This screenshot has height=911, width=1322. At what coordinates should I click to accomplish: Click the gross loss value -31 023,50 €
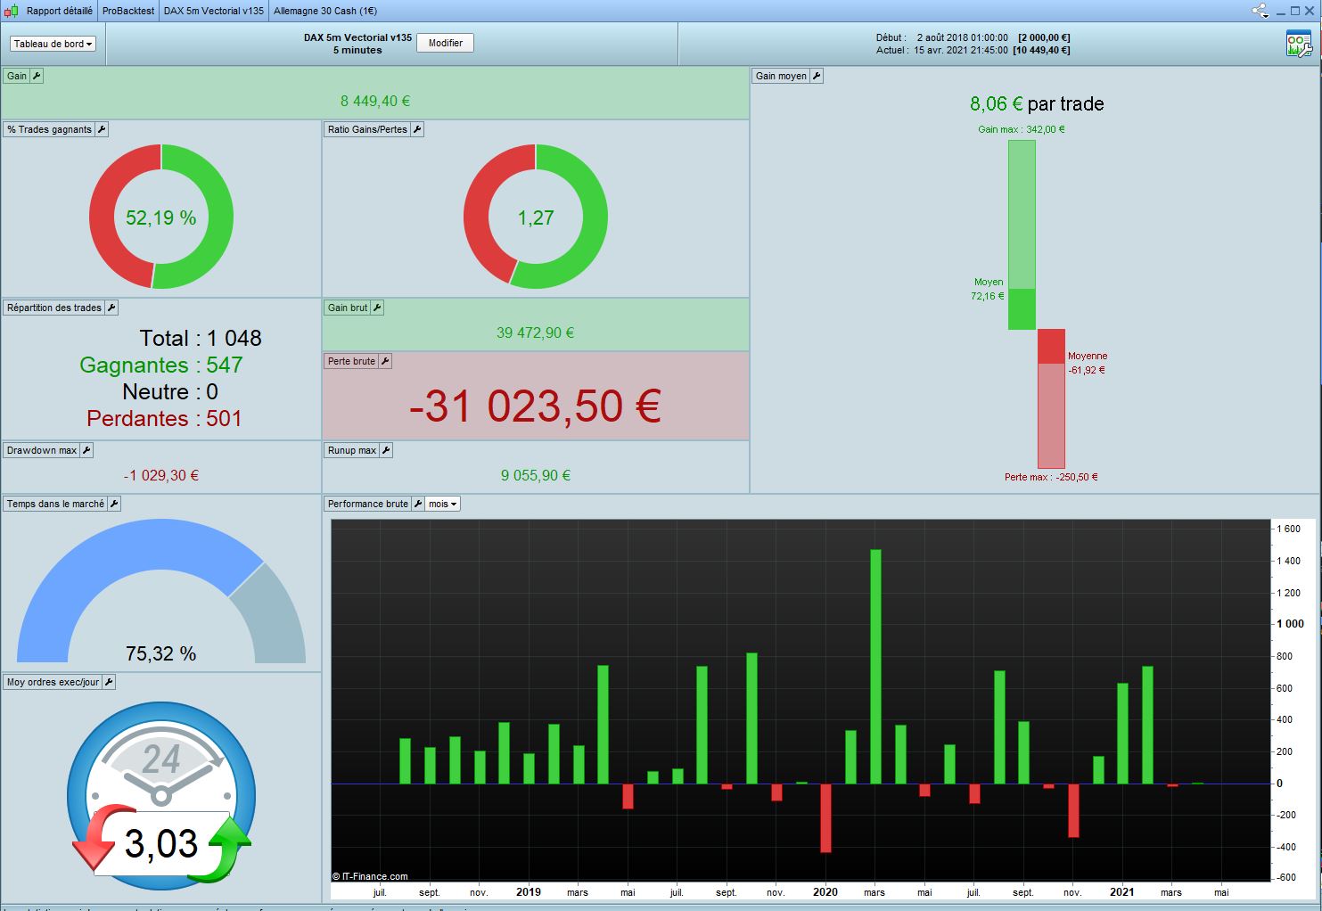[535, 406]
